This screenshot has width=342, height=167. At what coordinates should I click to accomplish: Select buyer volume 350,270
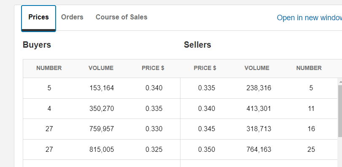(102, 108)
